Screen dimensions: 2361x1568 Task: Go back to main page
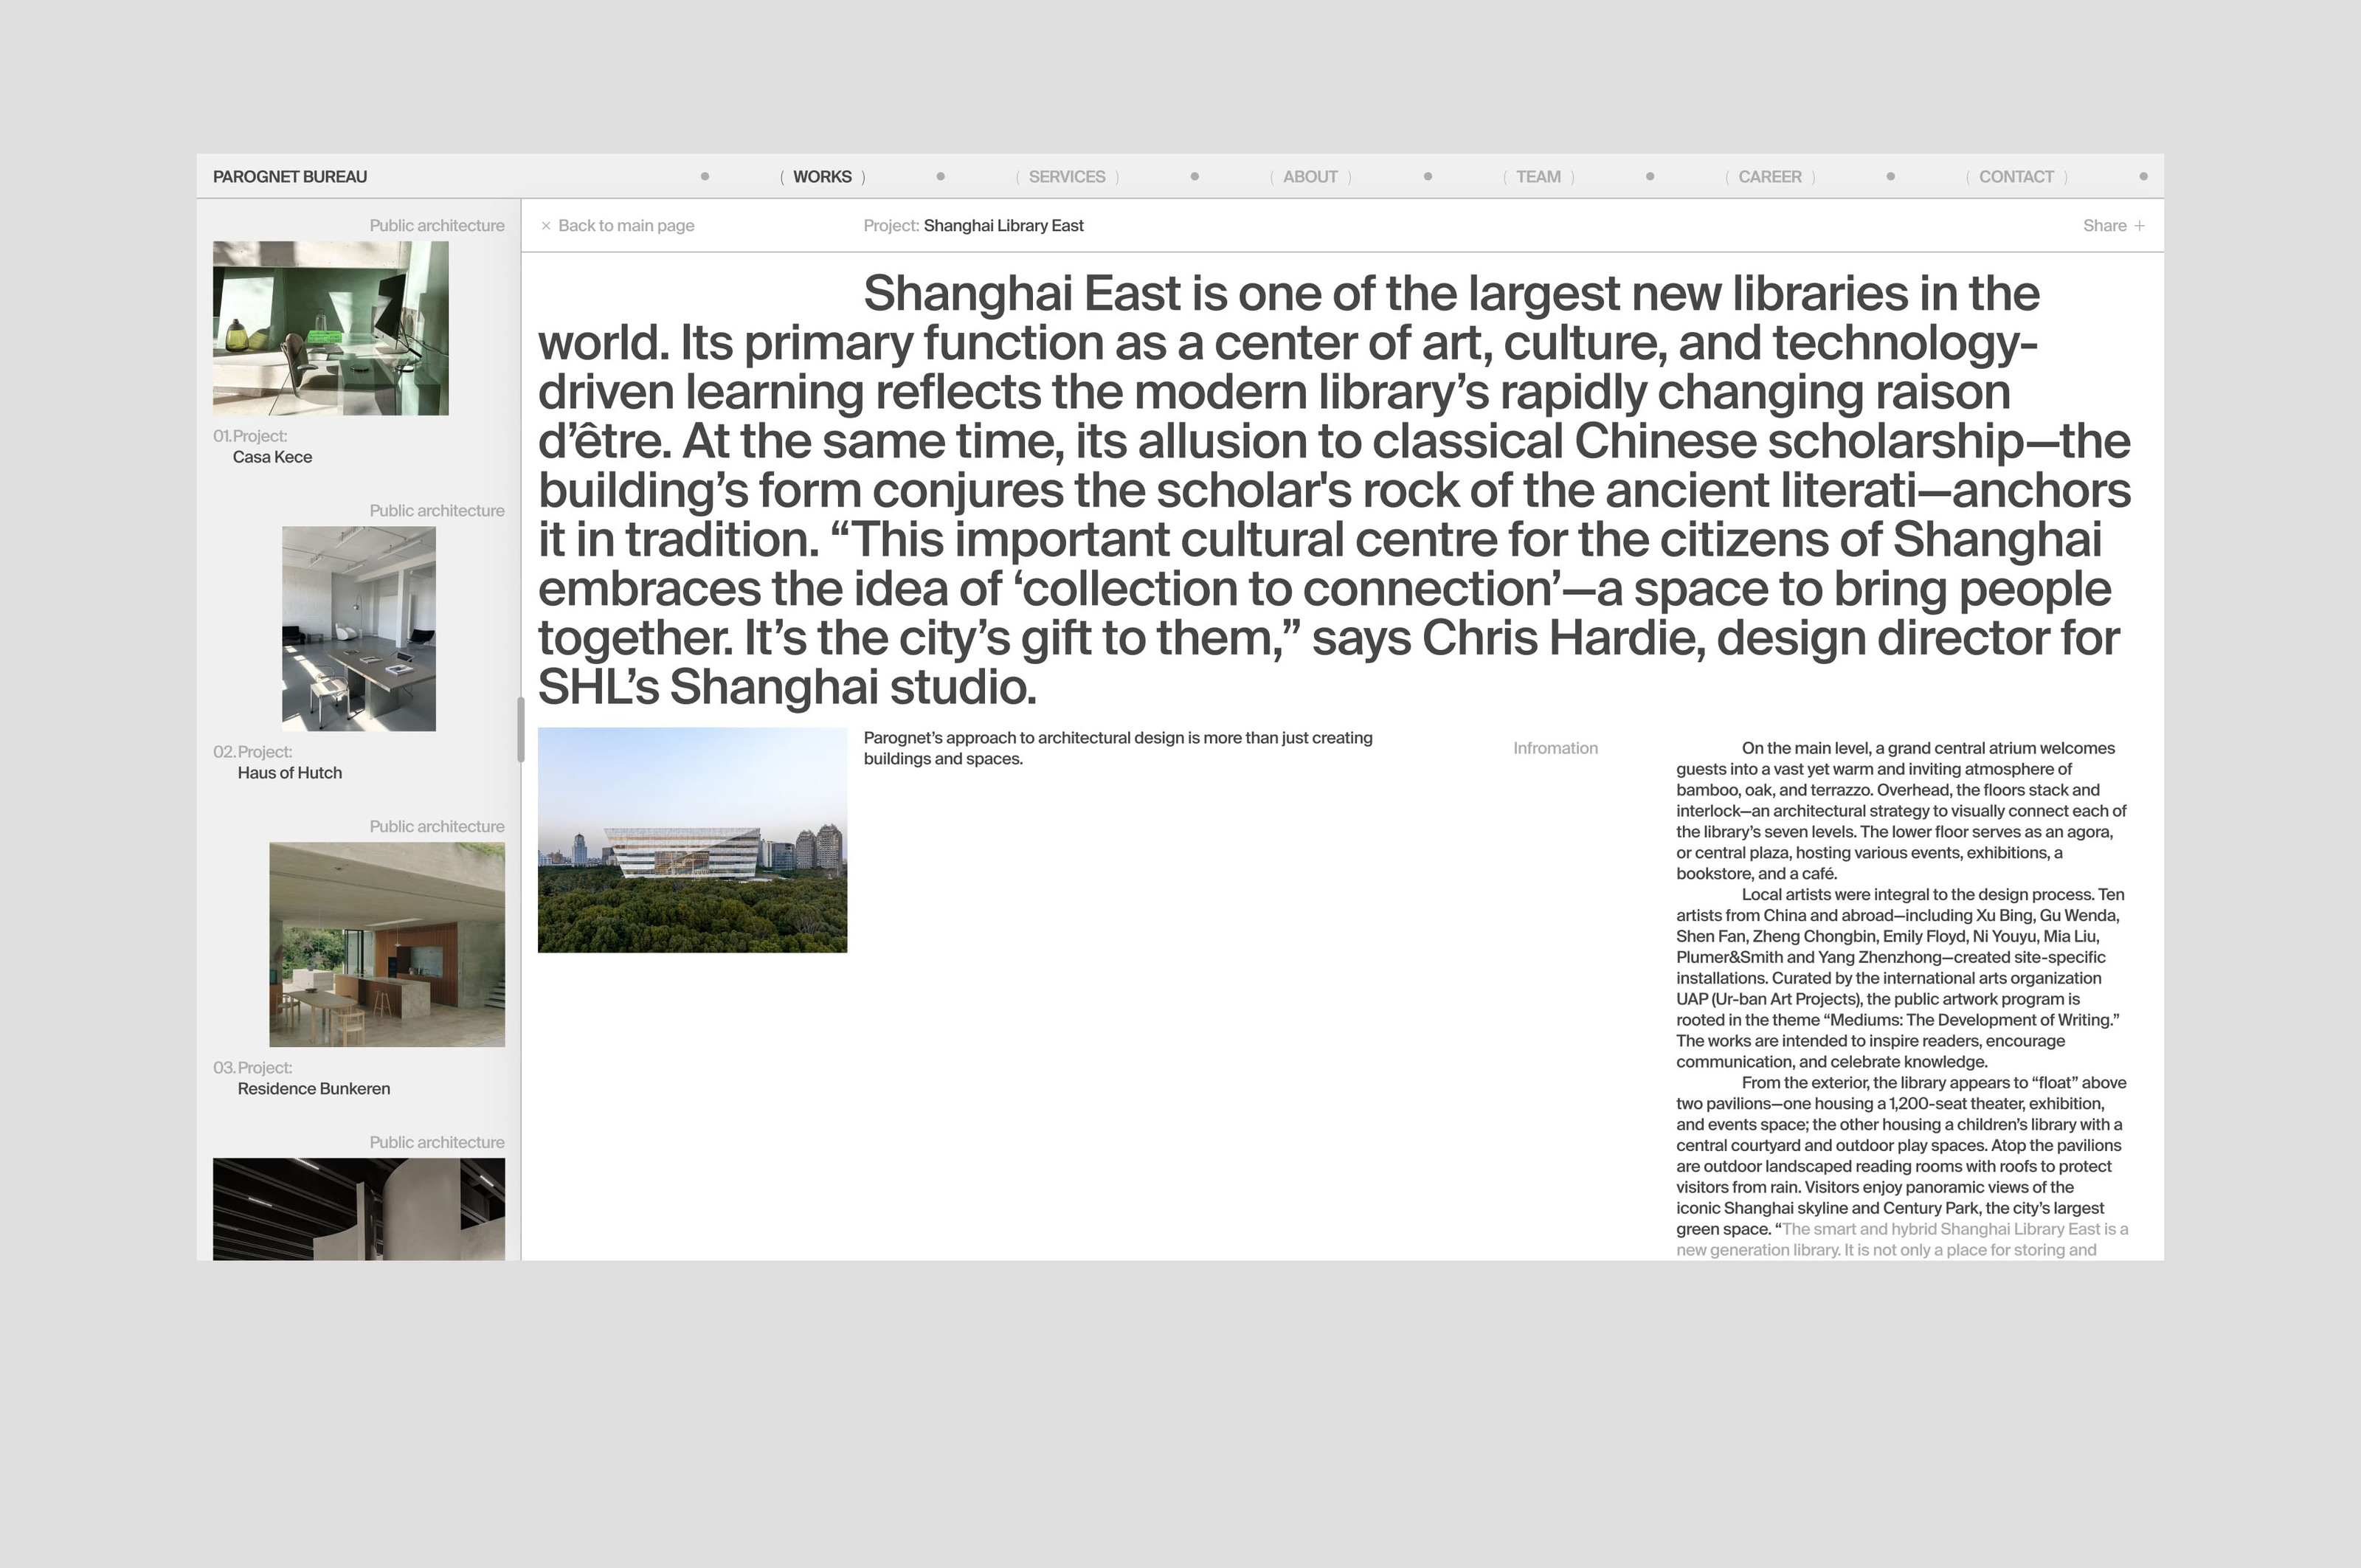625,226
